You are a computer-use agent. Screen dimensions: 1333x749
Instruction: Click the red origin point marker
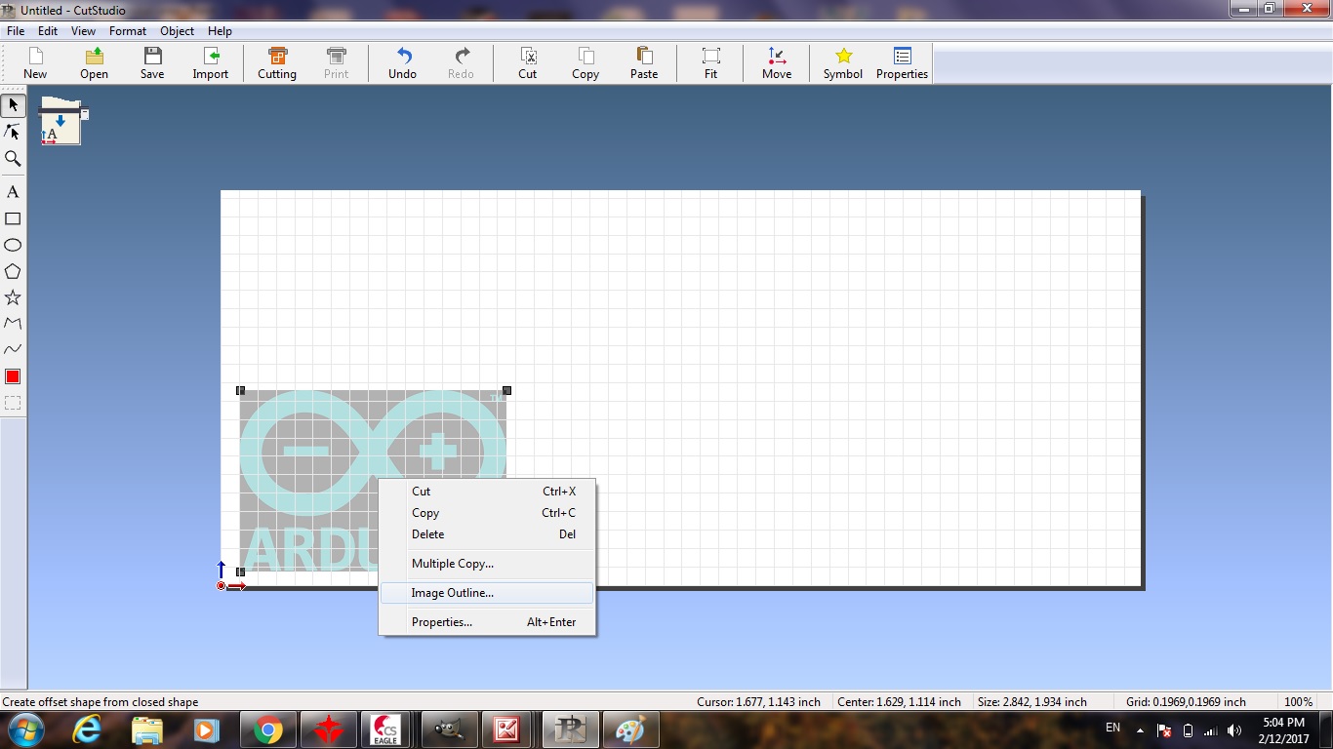coord(222,586)
